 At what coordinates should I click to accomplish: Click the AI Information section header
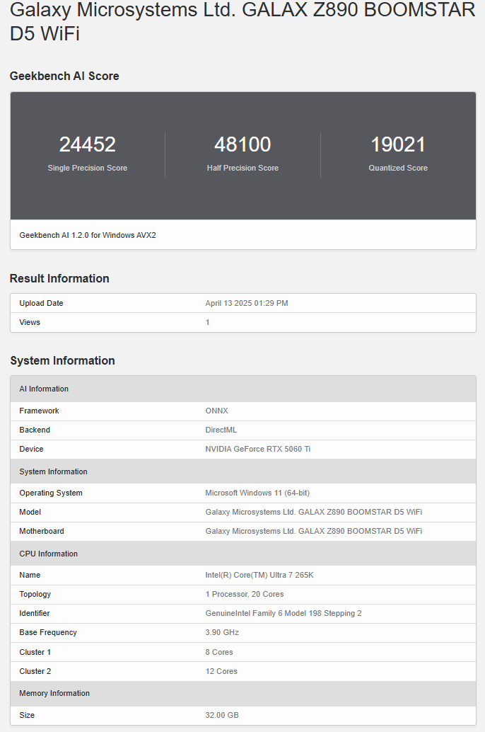(x=243, y=389)
